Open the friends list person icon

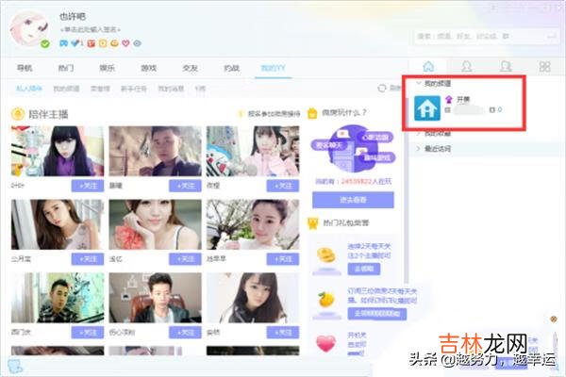pos(465,66)
